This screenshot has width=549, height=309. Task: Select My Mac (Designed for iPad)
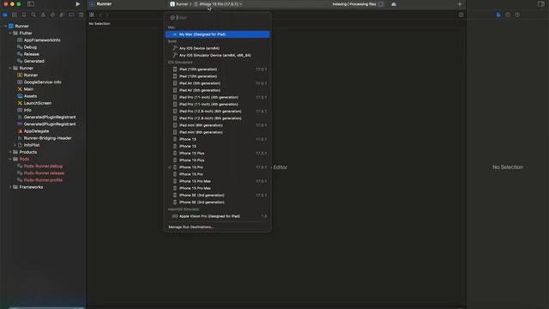217,34
